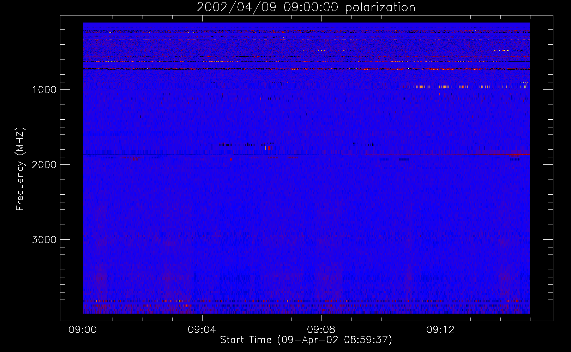Click the x-axis label "Start Time (09-Apr-02 08:59:37)"
This screenshot has height=352, width=571.
pyautogui.click(x=306, y=340)
